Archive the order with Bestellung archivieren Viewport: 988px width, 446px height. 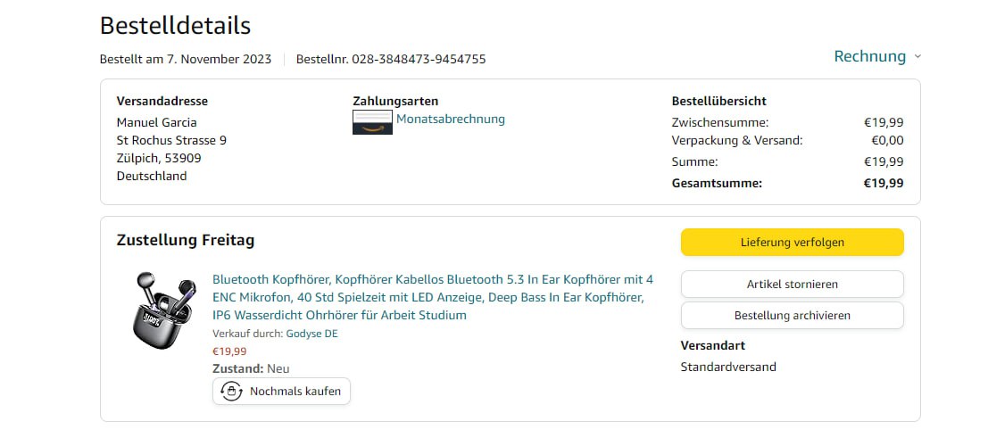pyautogui.click(x=792, y=316)
